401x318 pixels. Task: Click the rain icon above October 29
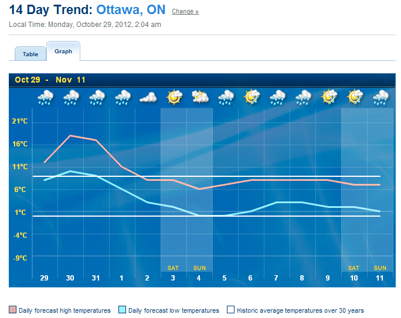click(45, 97)
